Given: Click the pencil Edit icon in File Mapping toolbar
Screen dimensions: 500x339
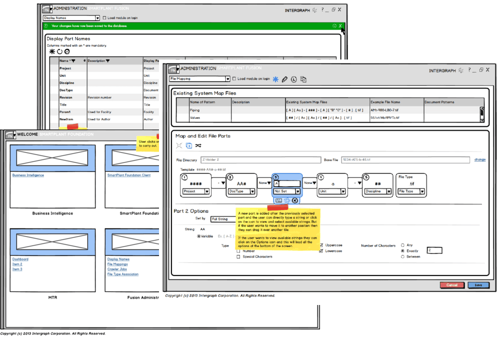Looking at the screenshot, I should [x=284, y=79].
